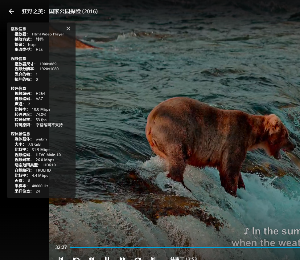Screen dimensions: 300x260
Task: Fast forward using the double-arrow icon
Action: click(122, 259)
